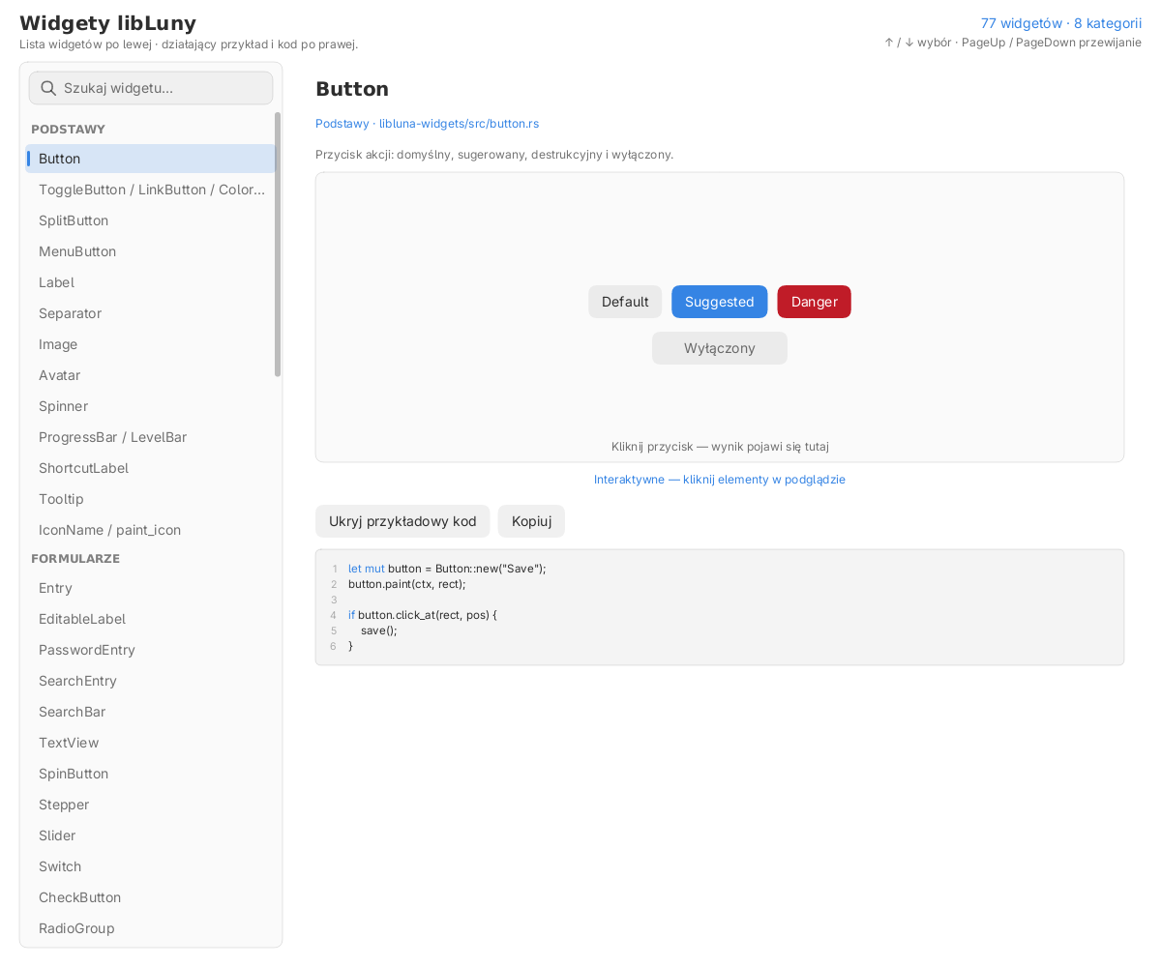Click the red Danger button

point(815,302)
